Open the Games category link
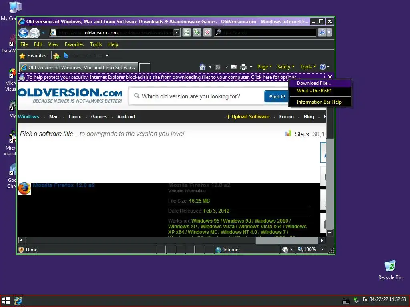Screen dimensions: 410x307 (99, 117)
